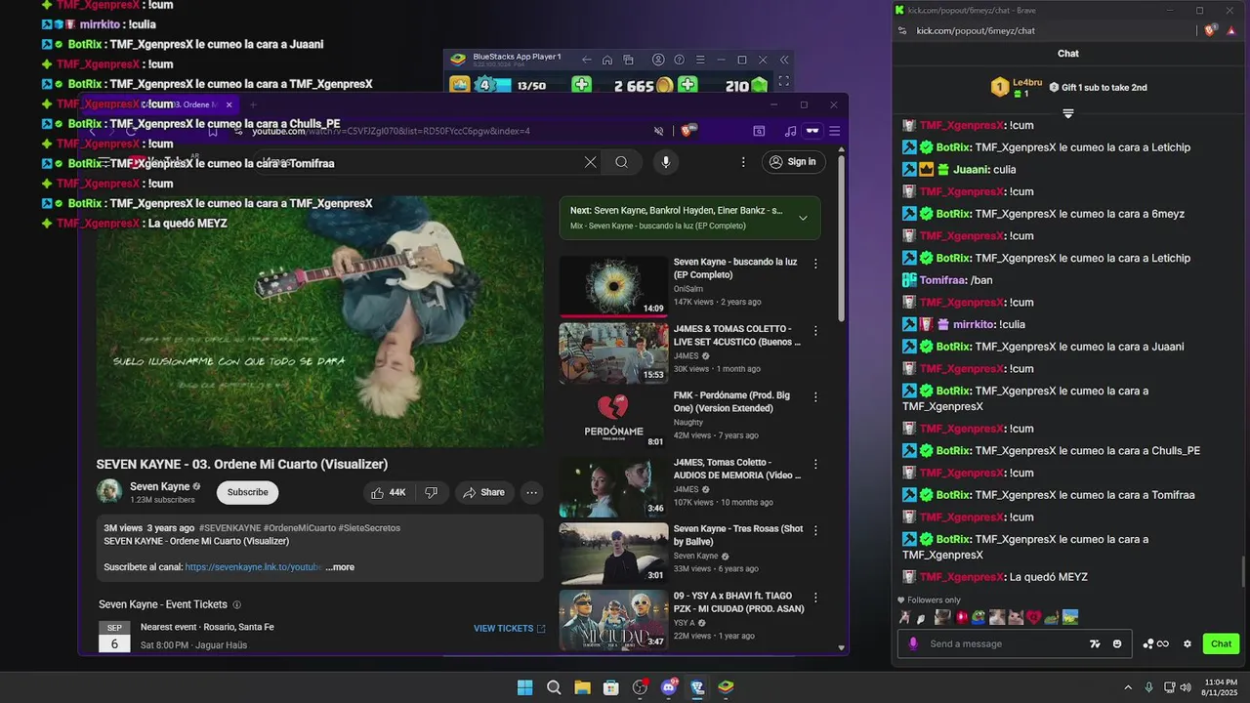Toggle muted-site audio icon in address bar
This screenshot has width=1250, height=703.
pos(659,131)
